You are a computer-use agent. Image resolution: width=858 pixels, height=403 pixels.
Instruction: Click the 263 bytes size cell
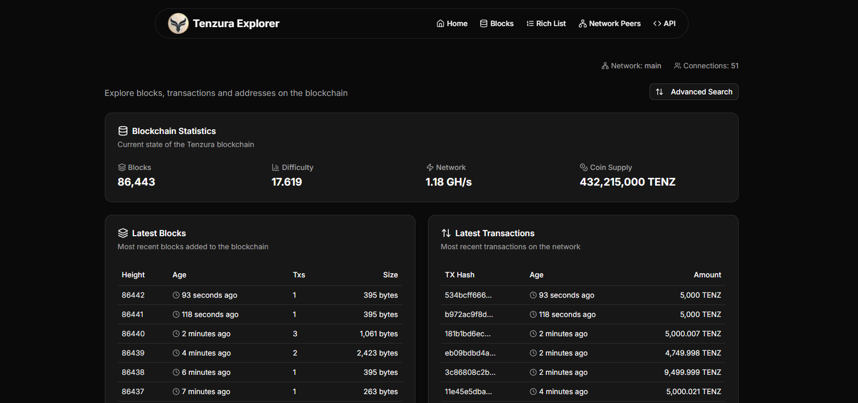click(x=381, y=392)
